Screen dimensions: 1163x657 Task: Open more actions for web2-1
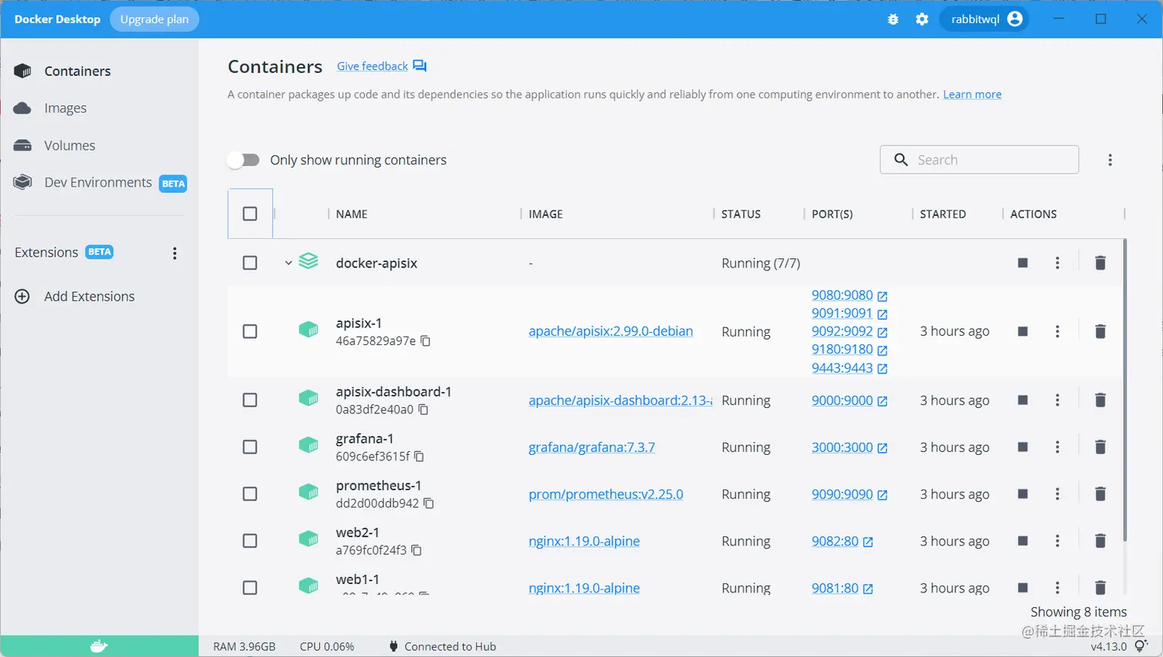(1058, 540)
